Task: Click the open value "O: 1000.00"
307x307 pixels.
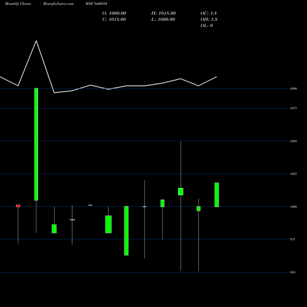Action: point(114,14)
